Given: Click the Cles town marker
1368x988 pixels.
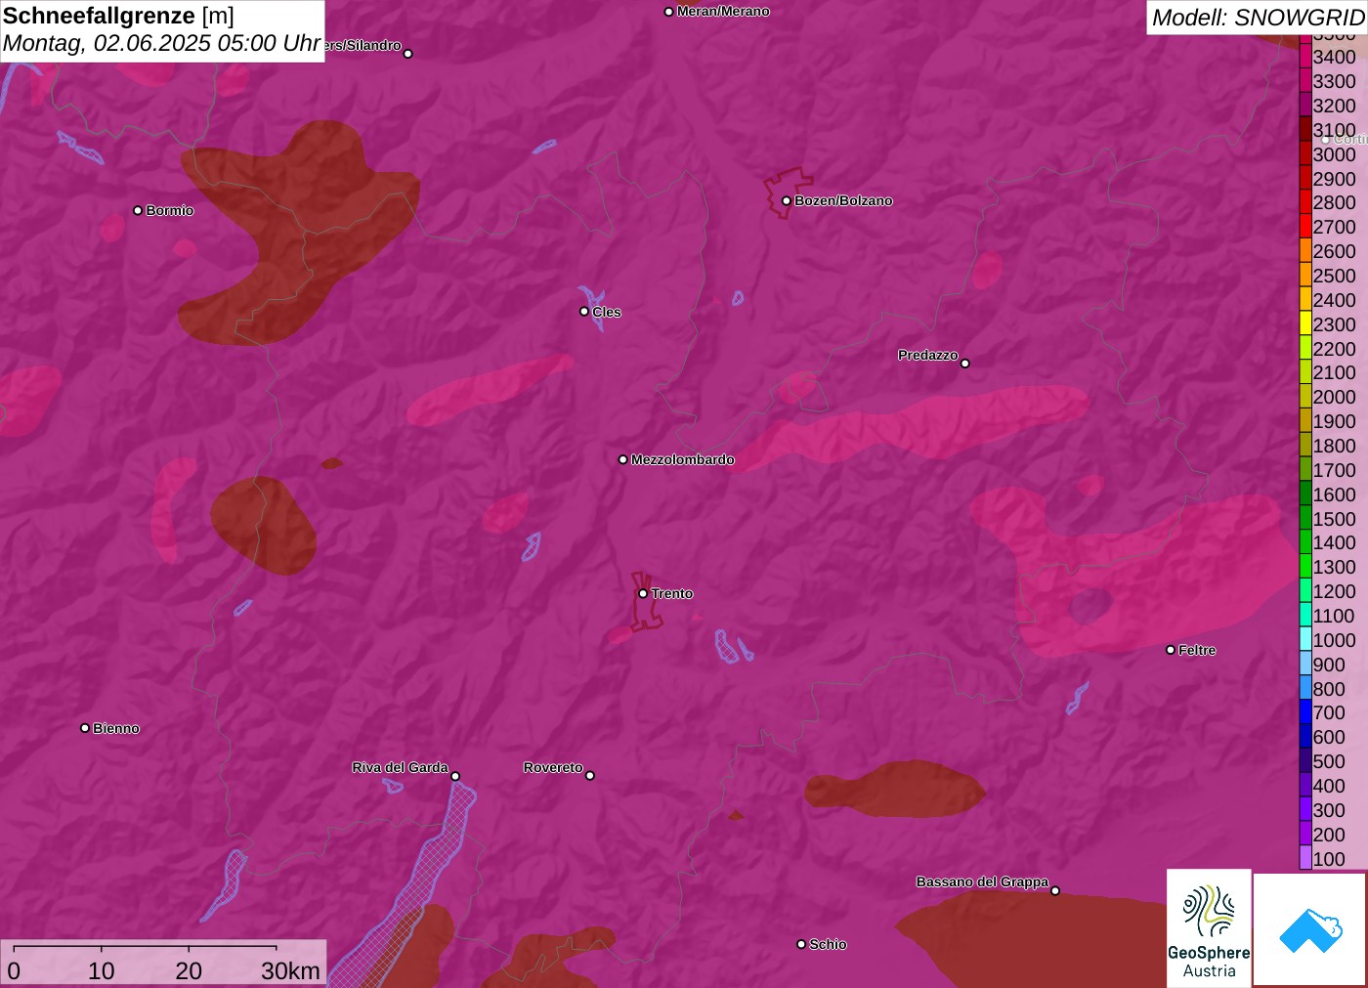Looking at the screenshot, I should (x=584, y=312).
